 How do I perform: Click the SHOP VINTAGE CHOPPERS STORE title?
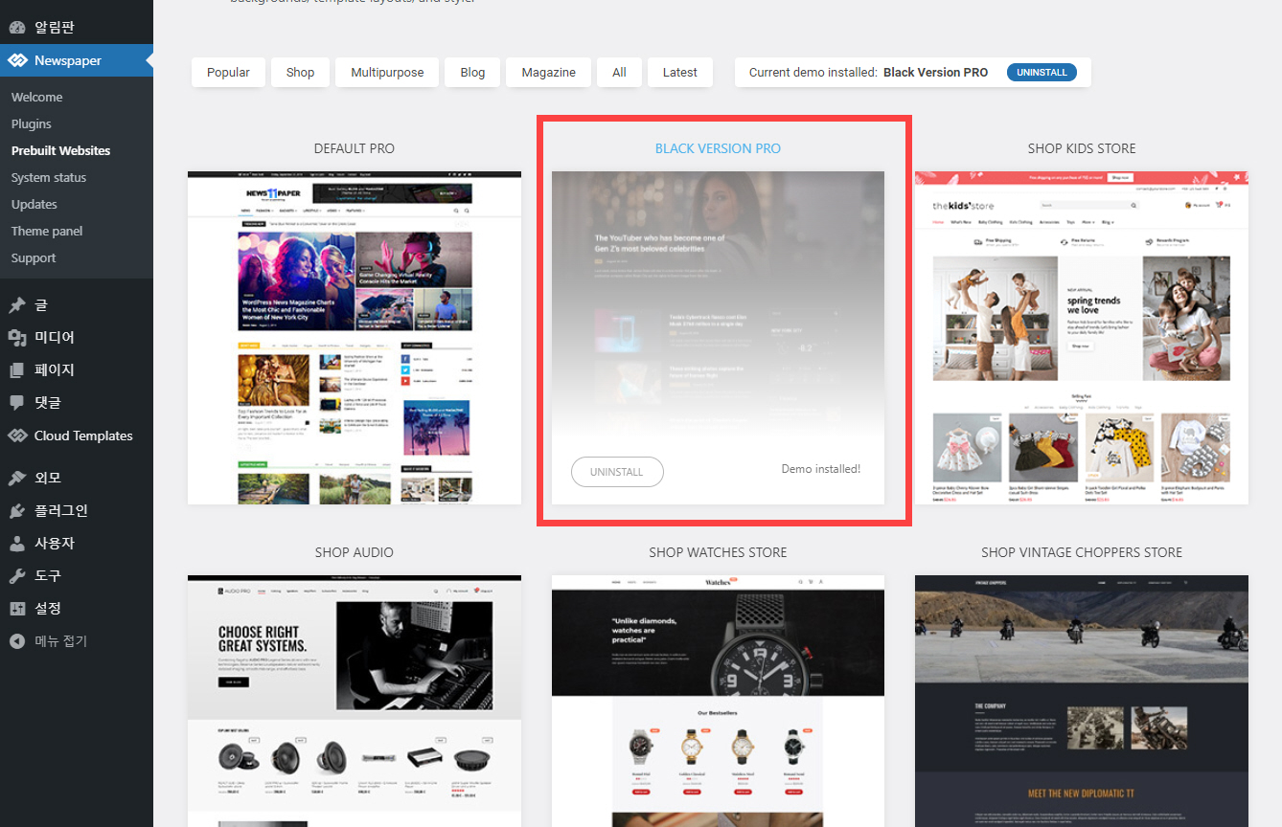(x=1082, y=552)
